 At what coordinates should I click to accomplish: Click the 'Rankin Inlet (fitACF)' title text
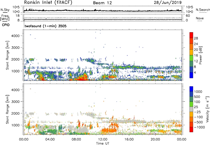point(48,3)
